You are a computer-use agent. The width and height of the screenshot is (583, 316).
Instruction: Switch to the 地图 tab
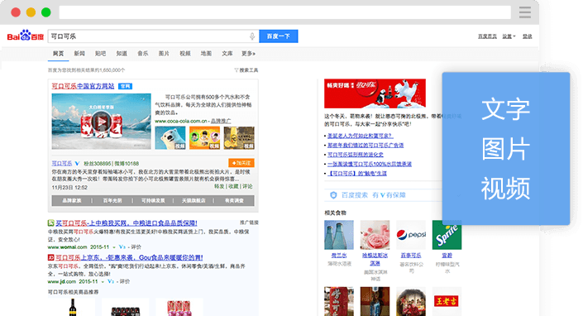tap(207, 54)
